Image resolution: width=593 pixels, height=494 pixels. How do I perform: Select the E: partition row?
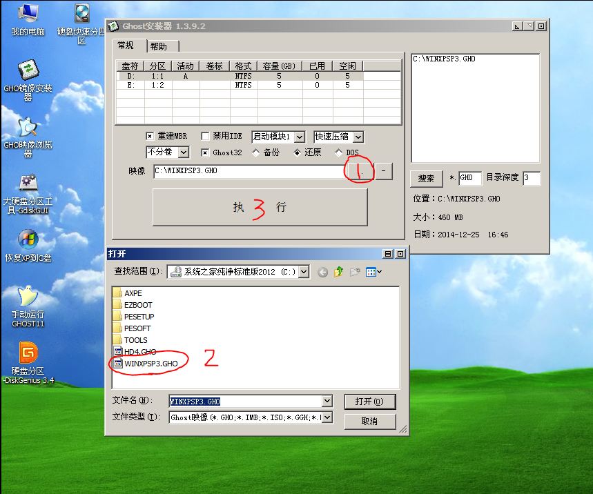(x=240, y=85)
